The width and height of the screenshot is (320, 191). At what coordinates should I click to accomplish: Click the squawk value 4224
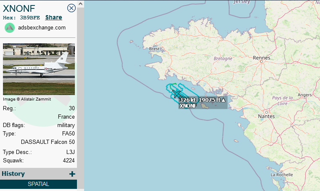[69, 160]
